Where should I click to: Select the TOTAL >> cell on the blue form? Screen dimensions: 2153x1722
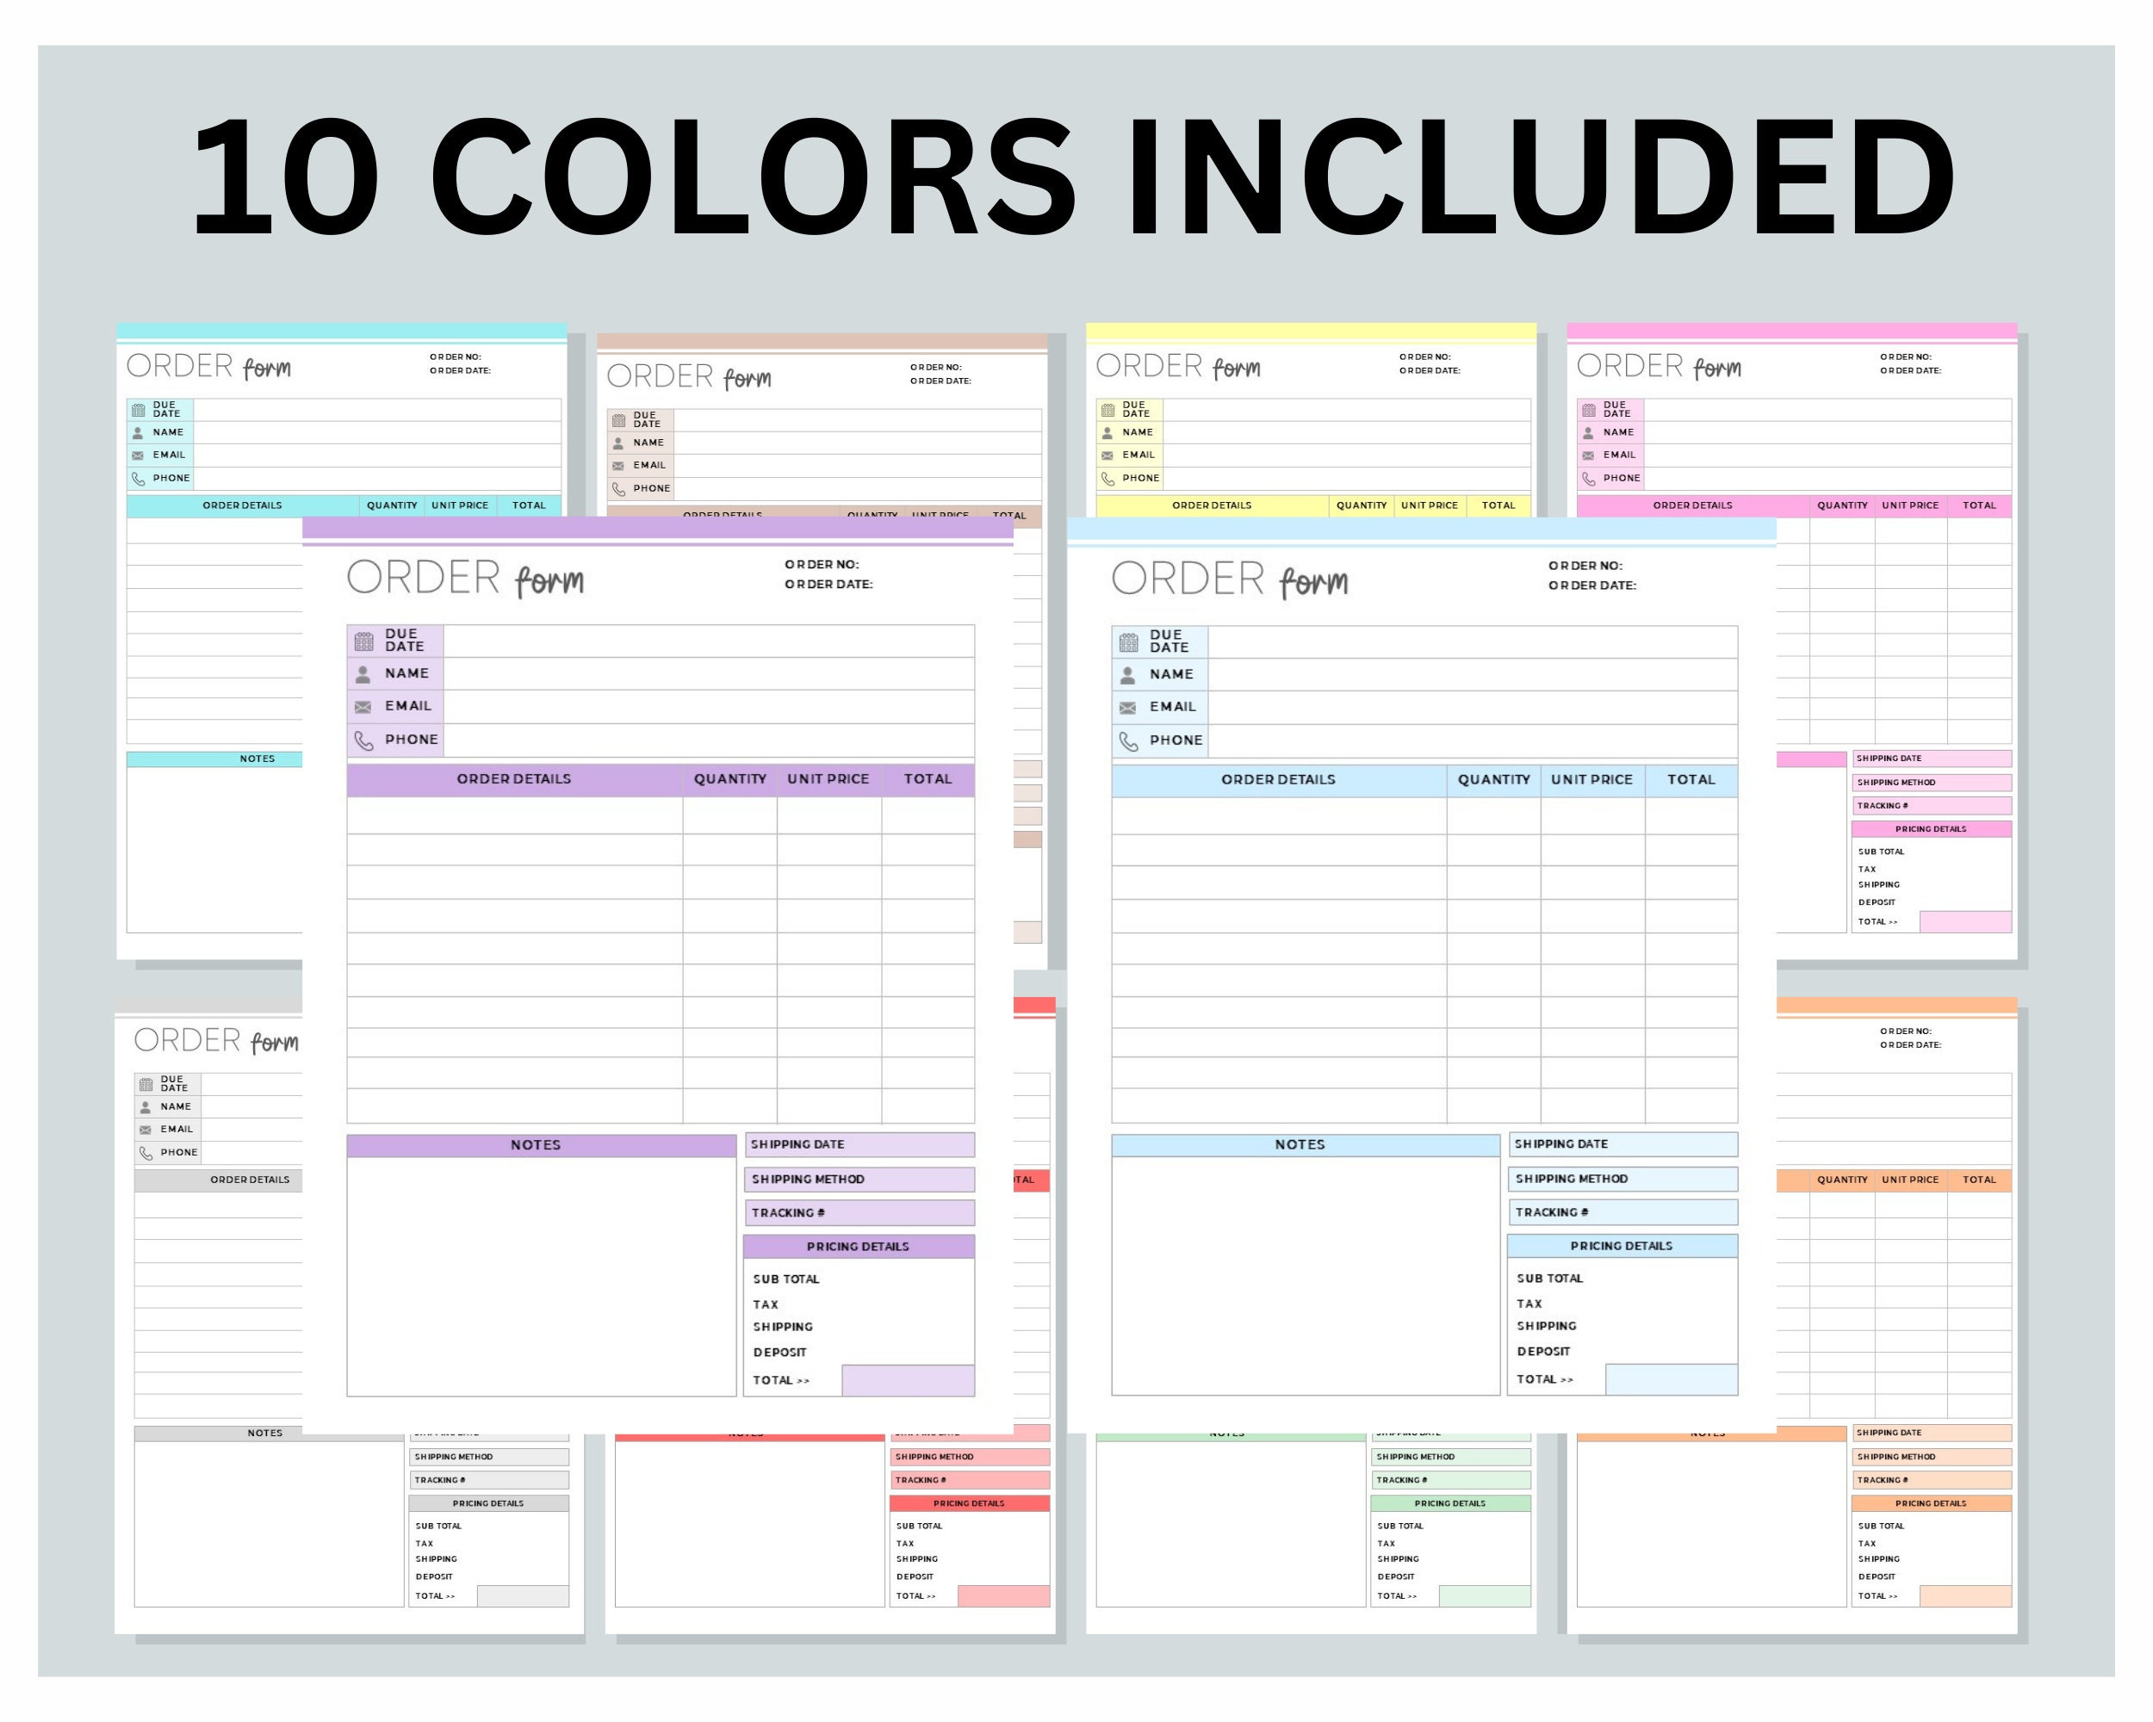[1544, 1378]
